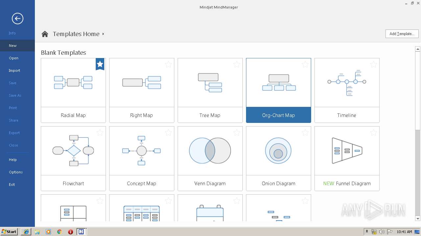Choose the Import menu item

(14, 70)
